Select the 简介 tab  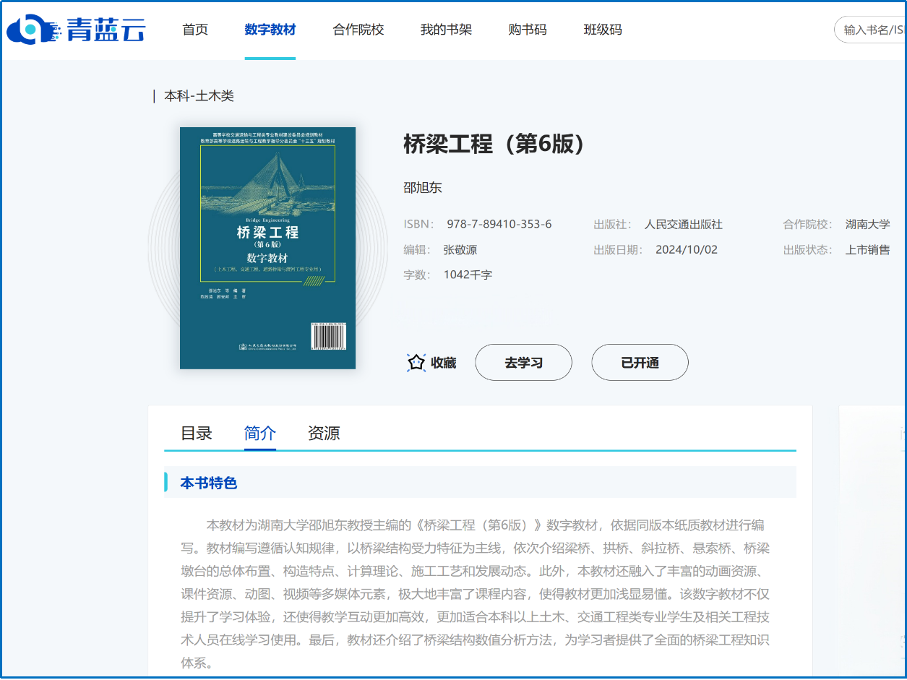[x=259, y=433]
